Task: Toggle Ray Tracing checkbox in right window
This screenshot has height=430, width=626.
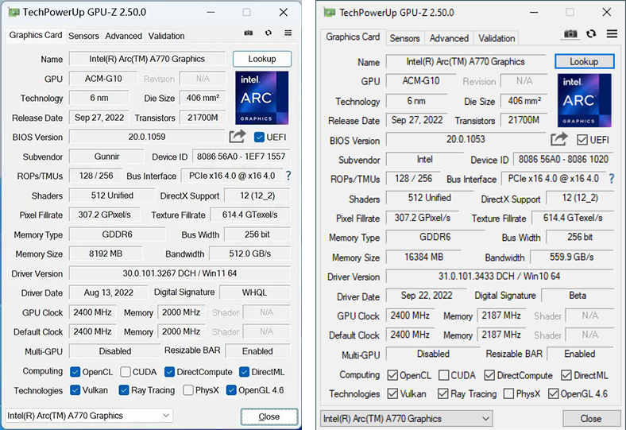Action: 442,393
